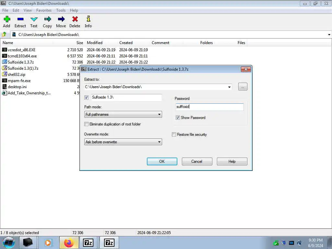Screen dimensions: 332x249
Task: Click the power plug tray icon
Action: point(299,243)
